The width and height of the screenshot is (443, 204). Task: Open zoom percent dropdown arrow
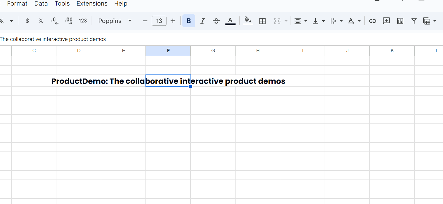pos(11,21)
